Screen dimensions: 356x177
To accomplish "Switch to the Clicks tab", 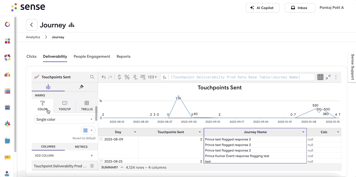I will pos(31,57).
